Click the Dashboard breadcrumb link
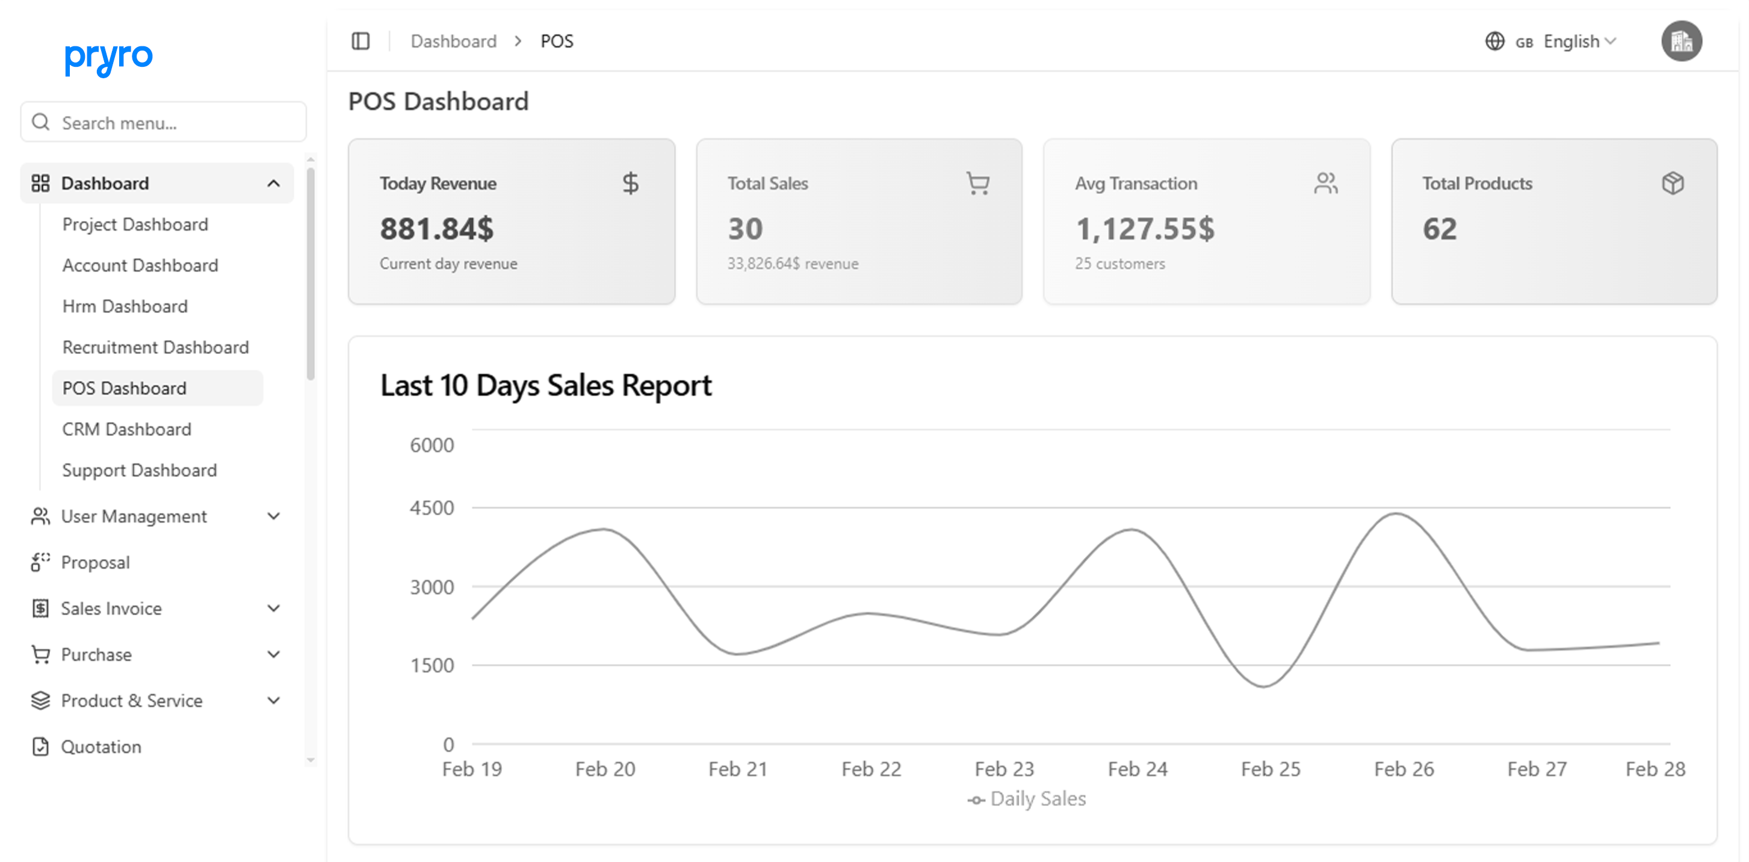The height and width of the screenshot is (862, 1749). point(454,42)
